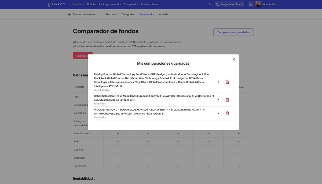
Task: Switch to the Análisis tab
Action: tap(164, 14)
